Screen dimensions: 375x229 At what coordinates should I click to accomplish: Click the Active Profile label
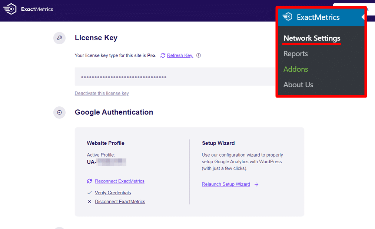pyautogui.click(x=101, y=155)
